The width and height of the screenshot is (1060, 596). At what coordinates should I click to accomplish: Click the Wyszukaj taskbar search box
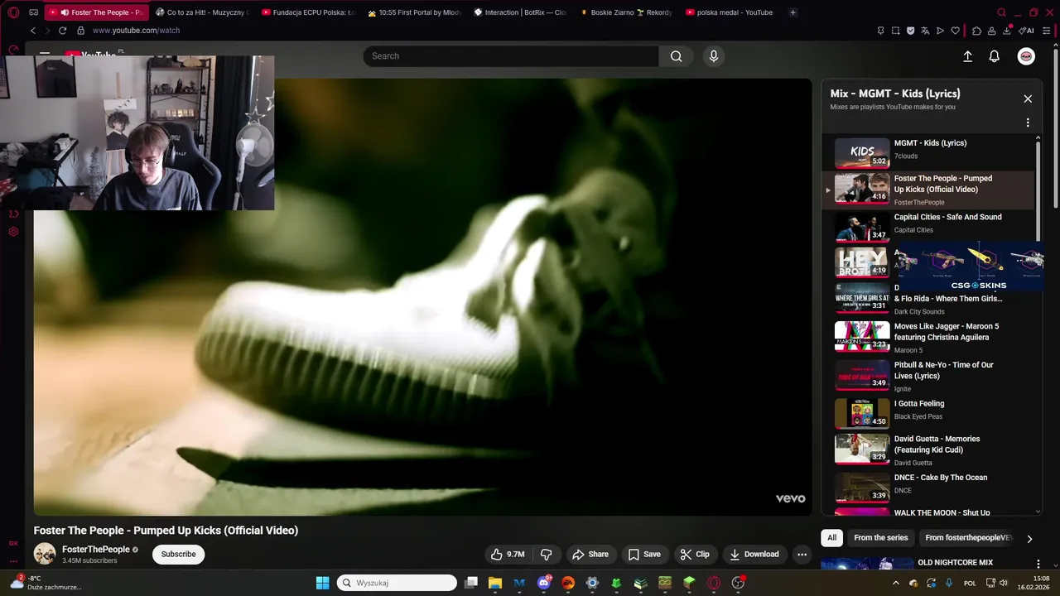point(397,583)
